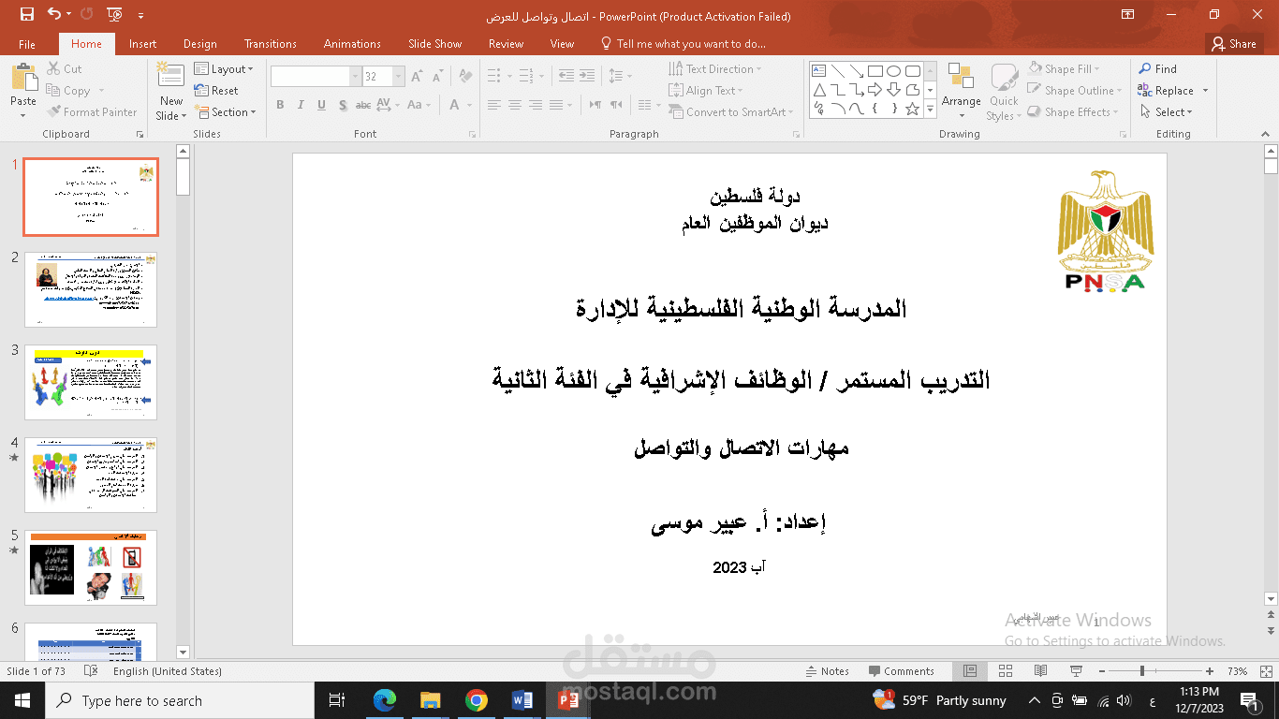Open spelling check icon in status bar
This screenshot has height=719, width=1279.
coord(91,671)
